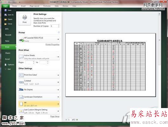The image size is (168, 127).
Task: Click the large Print button
Action: coord(25,19)
